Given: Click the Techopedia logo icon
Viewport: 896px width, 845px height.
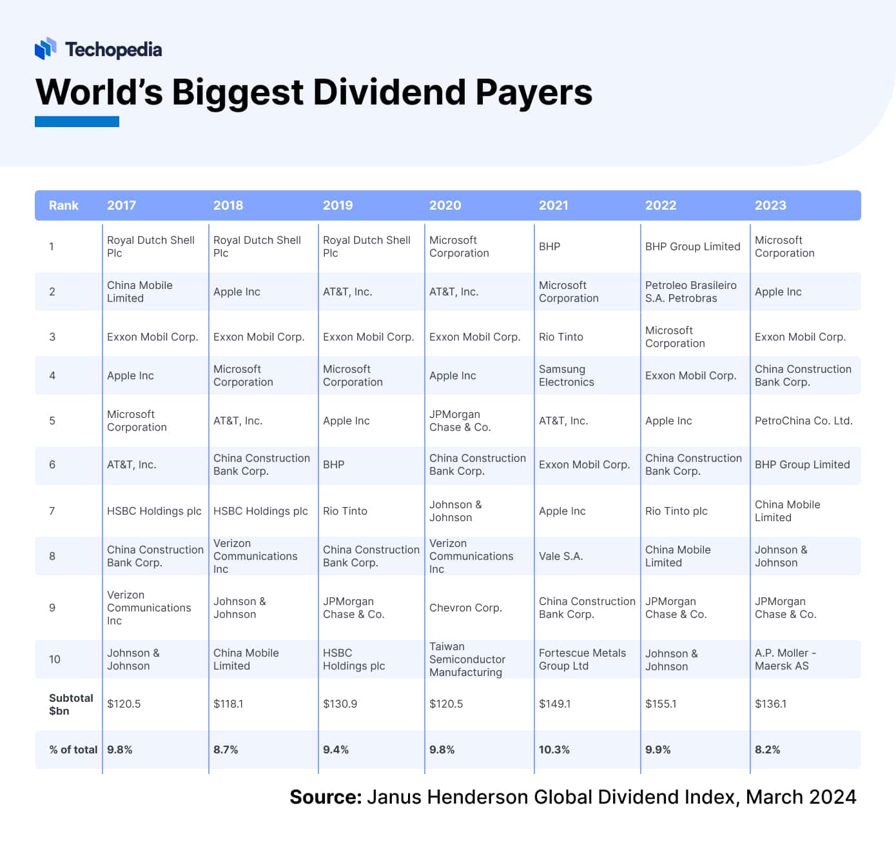Looking at the screenshot, I should pyautogui.click(x=45, y=49).
